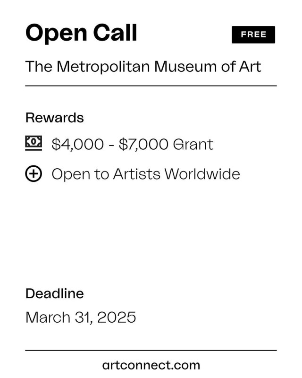Click The Metropolitan Museum of Art title
Image resolution: width=302 pixels, height=378 pixels.
(x=143, y=67)
